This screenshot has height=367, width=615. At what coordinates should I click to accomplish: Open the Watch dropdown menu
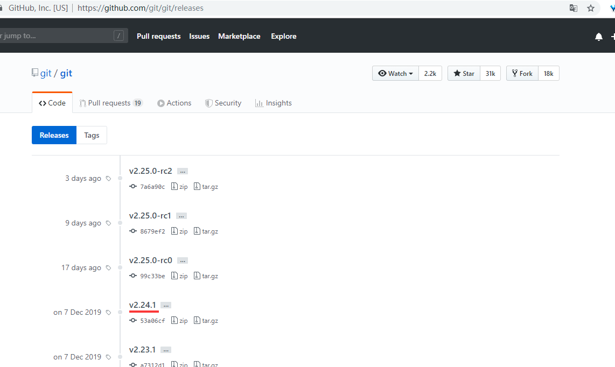[x=395, y=74]
